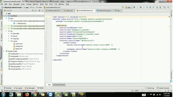Collapse the app module tree node
Screen dimensions: 173x97
[4, 13]
